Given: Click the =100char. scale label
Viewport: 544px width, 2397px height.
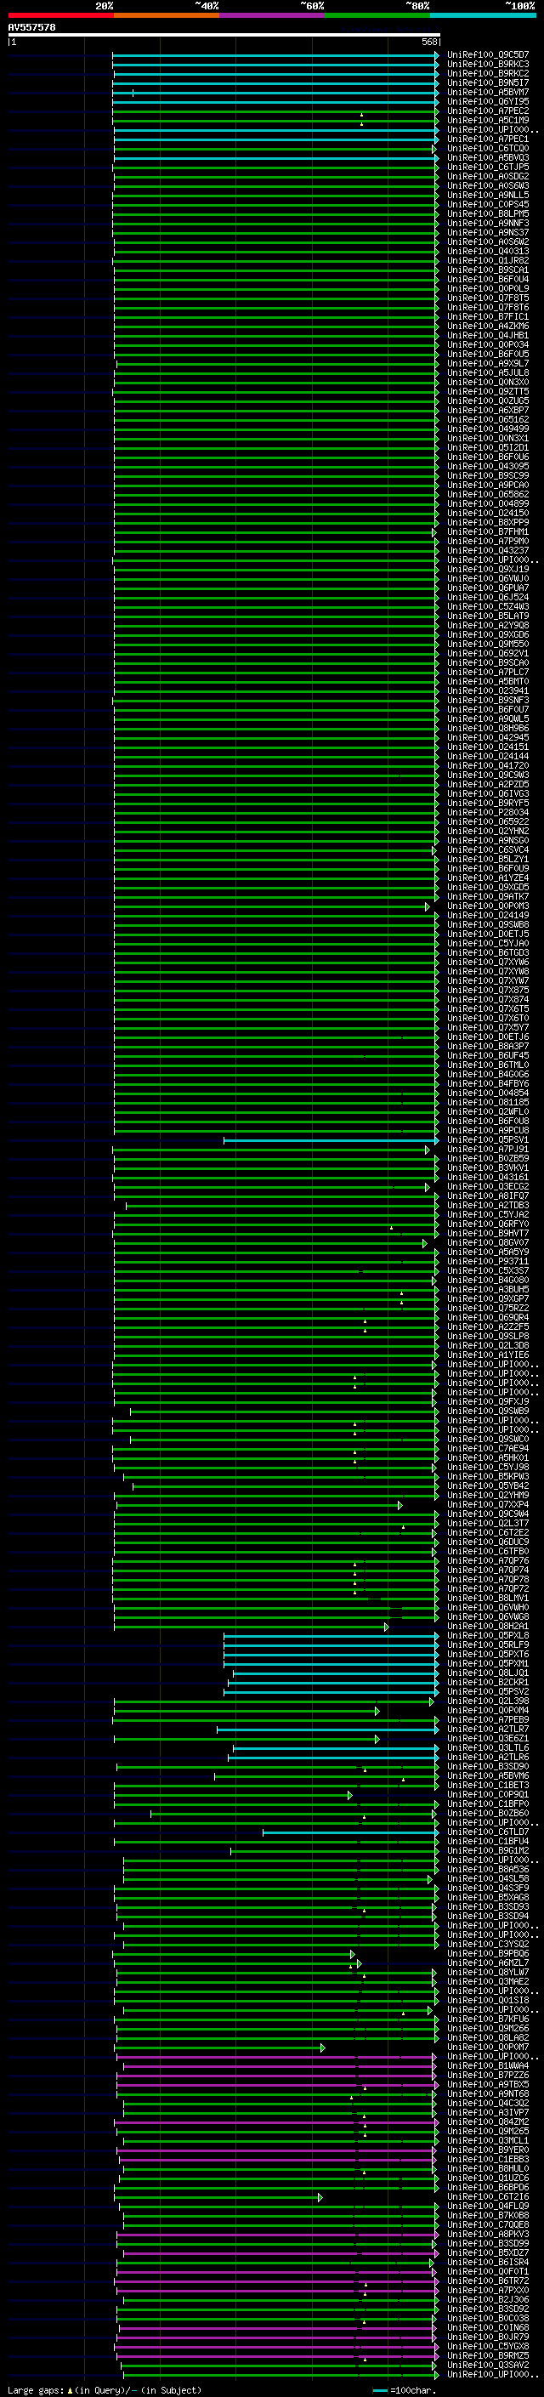Looking at the screenshot, I should coord(412,2390).
